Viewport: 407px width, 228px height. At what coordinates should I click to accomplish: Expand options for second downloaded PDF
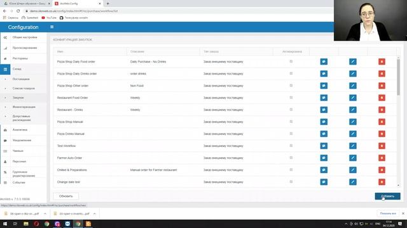(x=95, y=214)
